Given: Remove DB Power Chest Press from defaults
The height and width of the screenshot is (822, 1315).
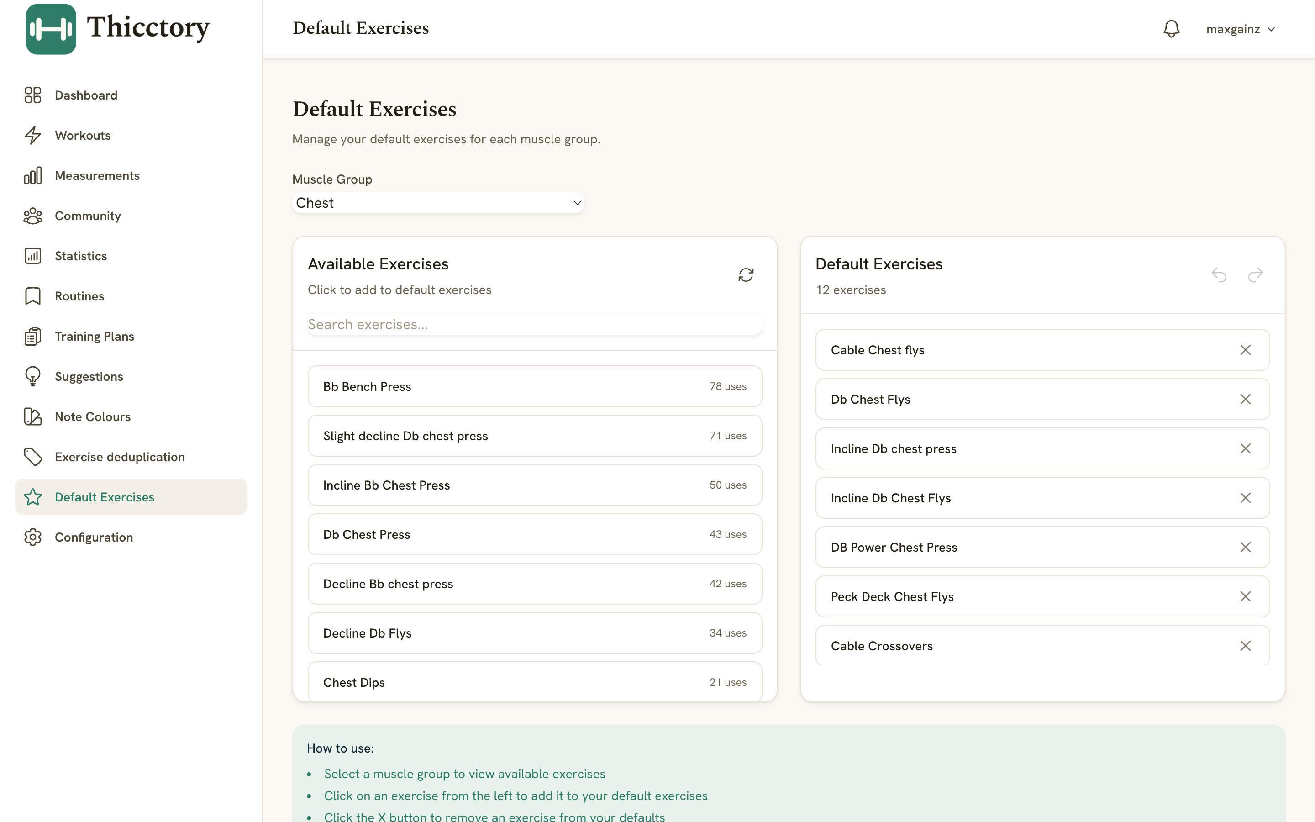Looking at the screenshot, I should point(1246,548).
